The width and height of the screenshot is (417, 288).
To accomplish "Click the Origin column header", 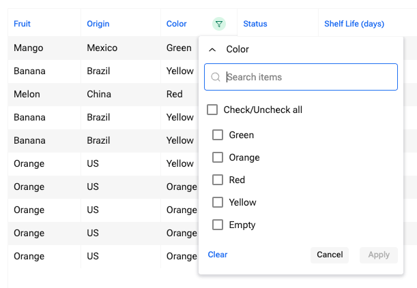I will [x=98, y=24].
